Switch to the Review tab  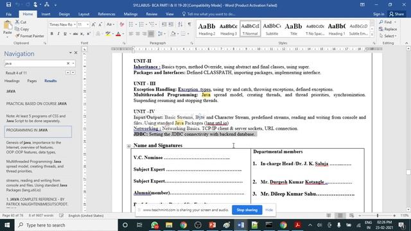[x=152, y=14]
